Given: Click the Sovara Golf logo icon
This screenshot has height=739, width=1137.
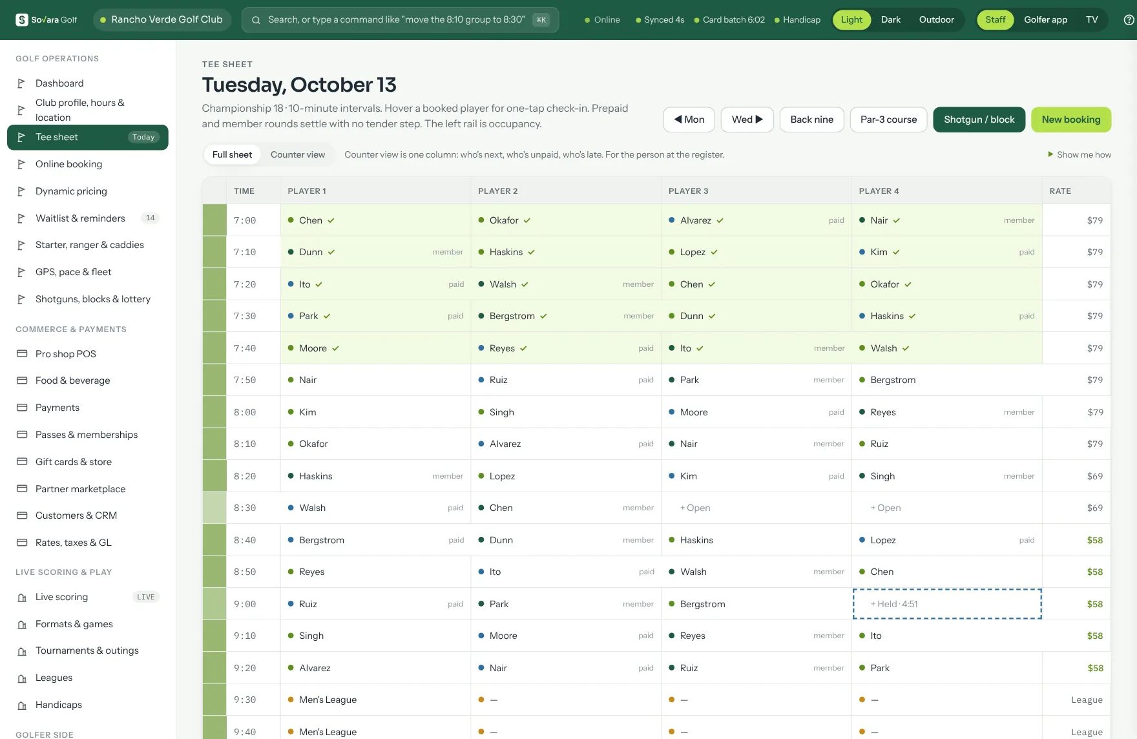Looking at the screenshot, I should click(x=22, y=19).
